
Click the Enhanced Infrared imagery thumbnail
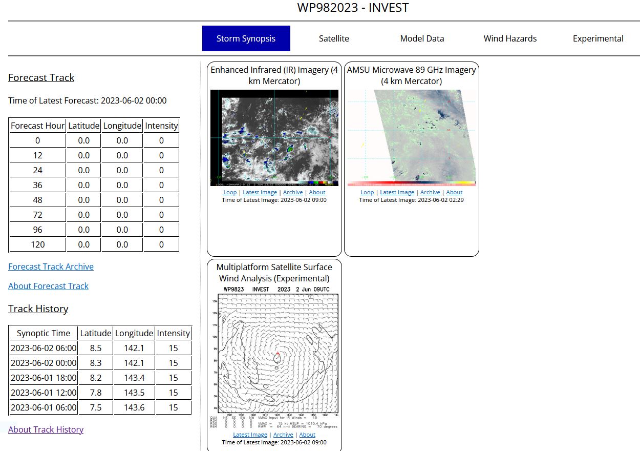click(274, 138)
